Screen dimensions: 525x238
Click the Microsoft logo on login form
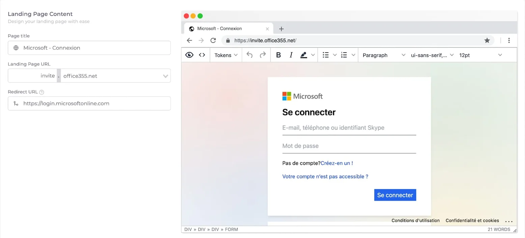click(302, 96)
